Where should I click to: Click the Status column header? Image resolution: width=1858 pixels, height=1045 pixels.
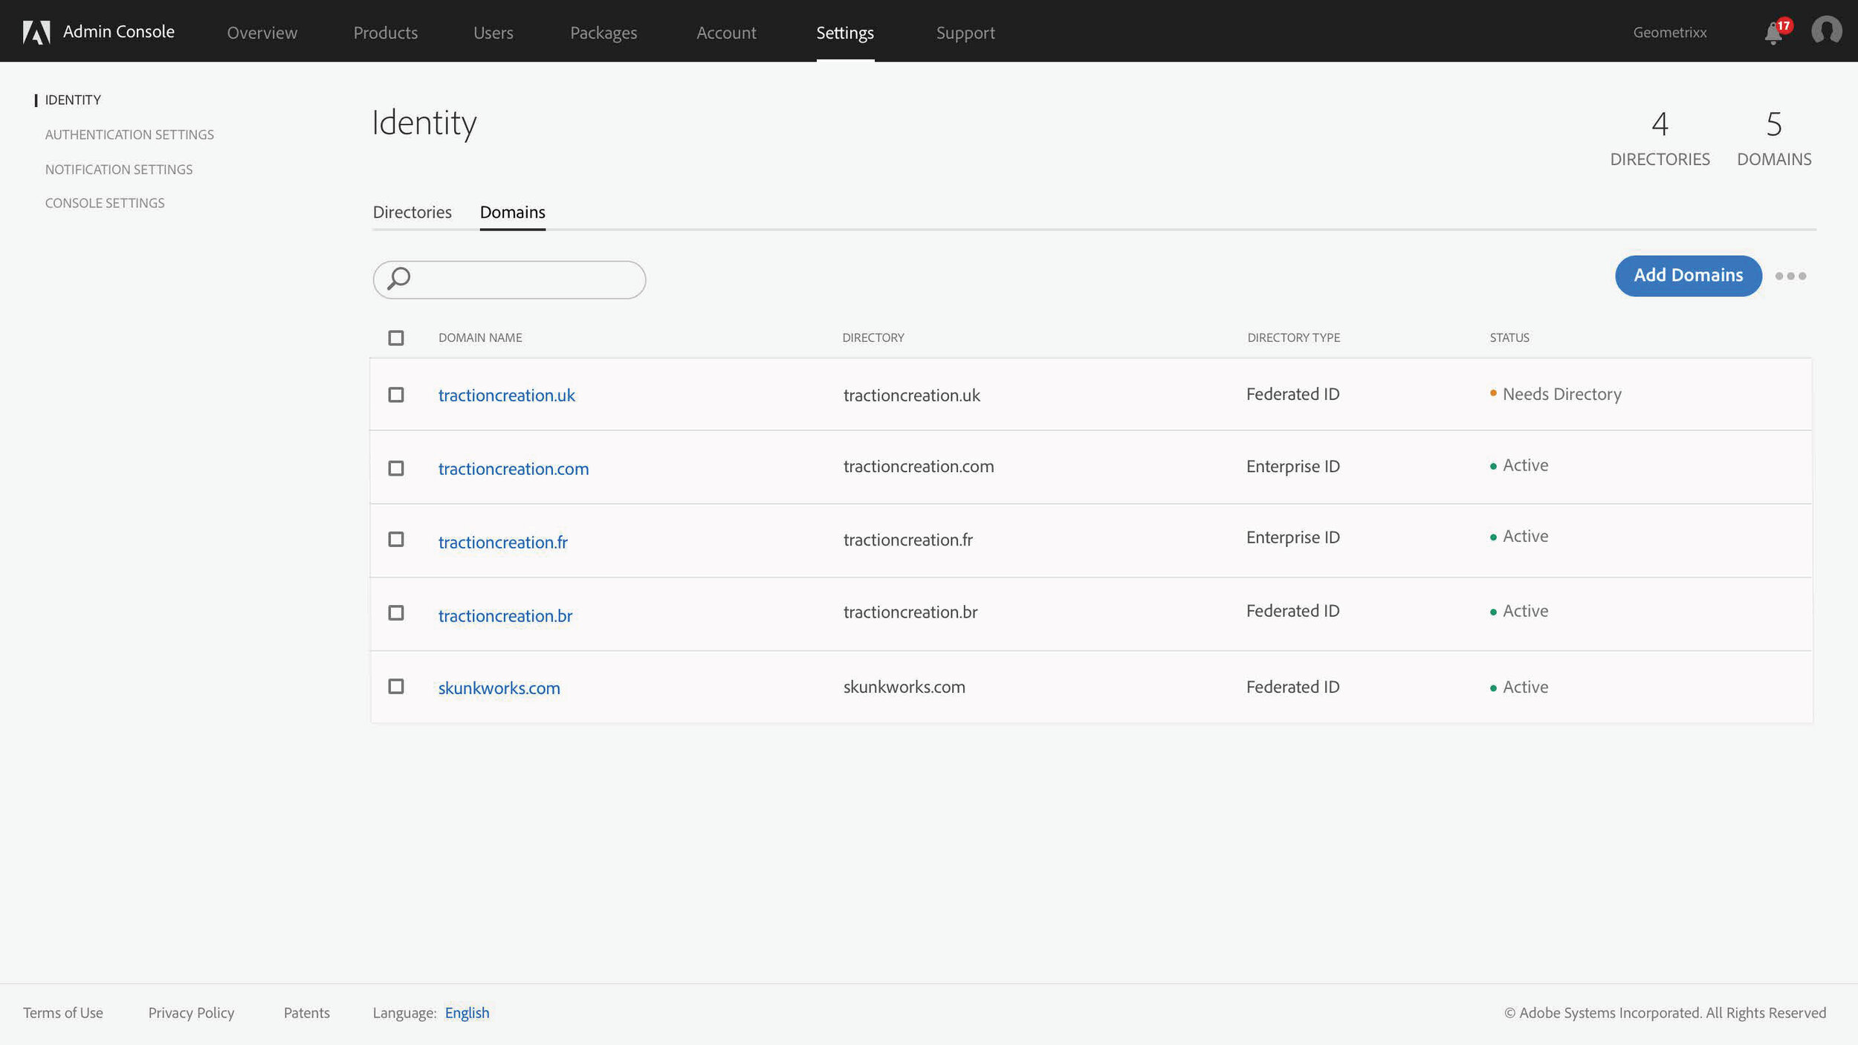coord(1509,337)
